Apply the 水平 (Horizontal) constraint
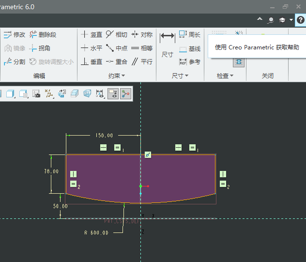Image resolution: width=306 pixels, height=262 pixels. click(92, 48)
